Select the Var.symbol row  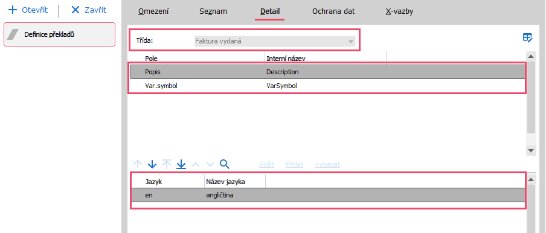(327, 86)
